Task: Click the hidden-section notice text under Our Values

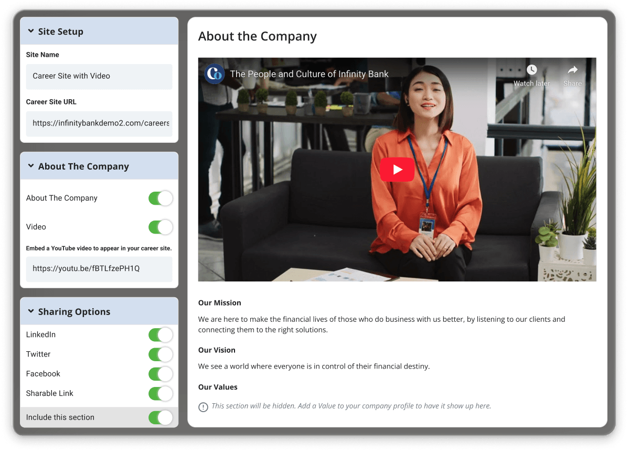Action: tap(351, 406)
